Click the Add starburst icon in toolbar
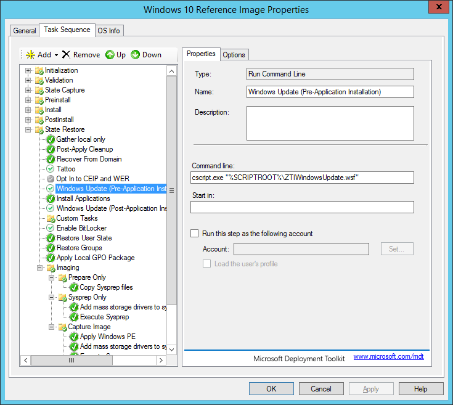 30,55
